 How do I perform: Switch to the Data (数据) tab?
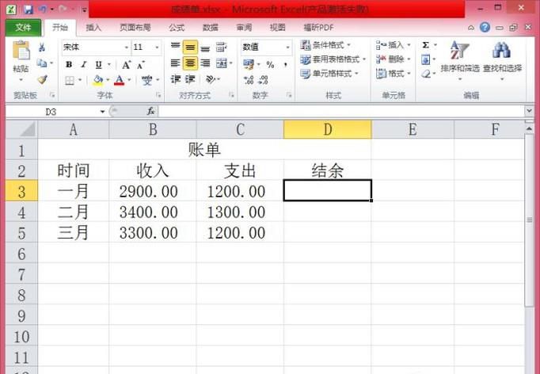click(210, 27)
